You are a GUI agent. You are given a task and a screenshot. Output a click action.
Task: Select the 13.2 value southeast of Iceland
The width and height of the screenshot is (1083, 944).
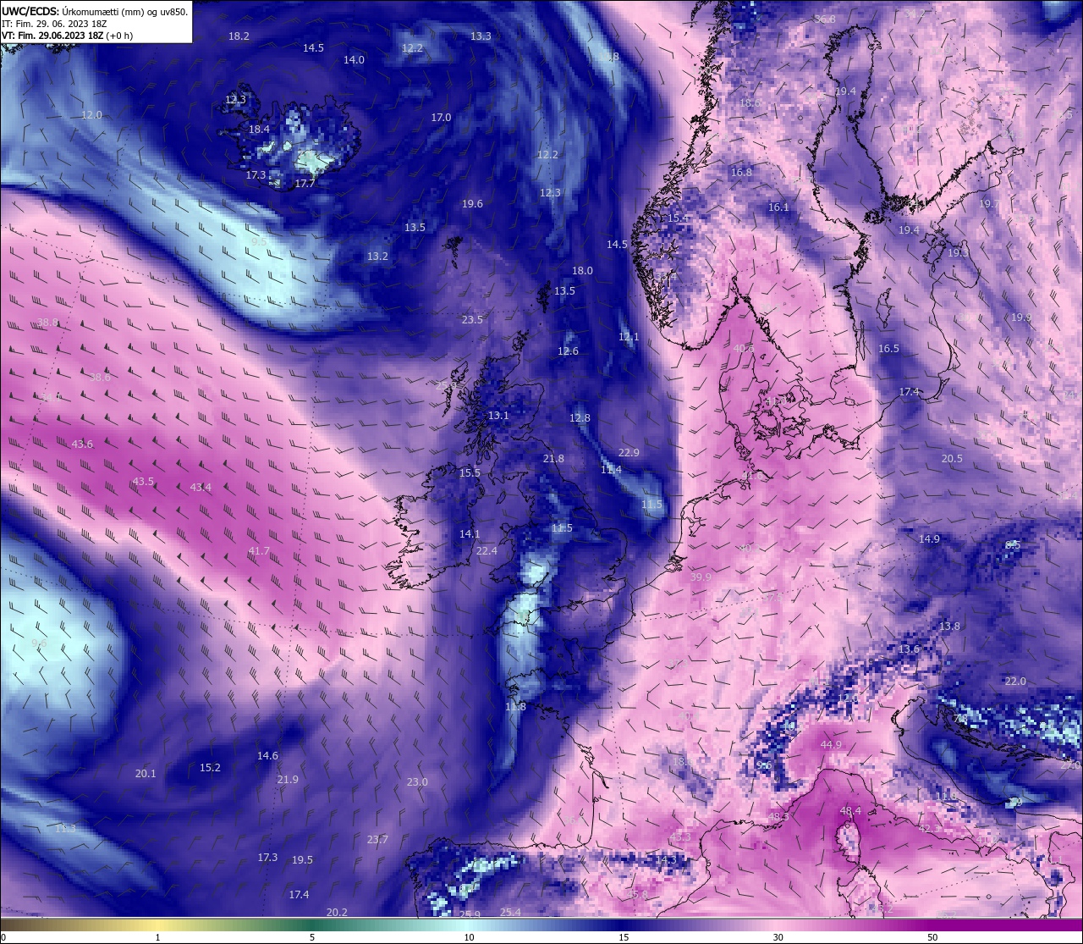click(x=377, y=257)
